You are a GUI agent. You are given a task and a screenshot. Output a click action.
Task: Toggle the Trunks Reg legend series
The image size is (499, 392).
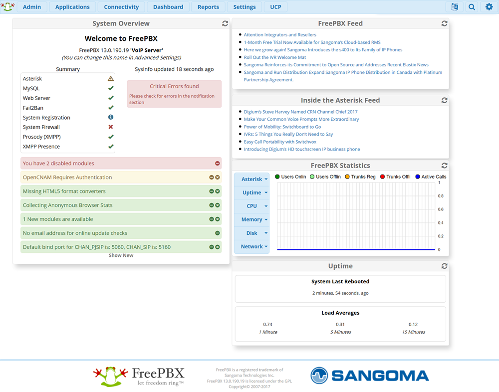click(x=360, y=177)
